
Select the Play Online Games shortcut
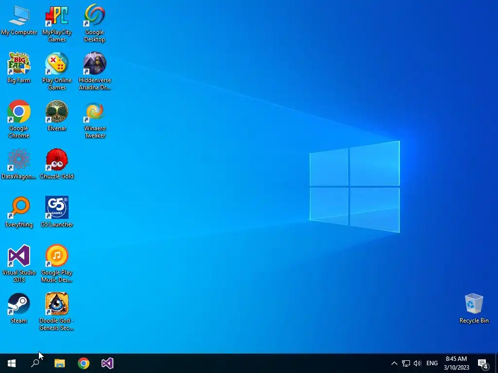click(57, 71)
